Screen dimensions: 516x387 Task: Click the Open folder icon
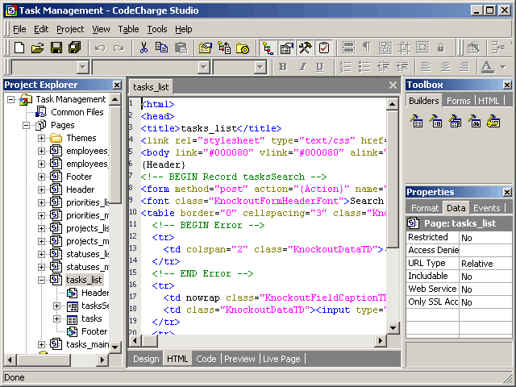pos(38,48)
